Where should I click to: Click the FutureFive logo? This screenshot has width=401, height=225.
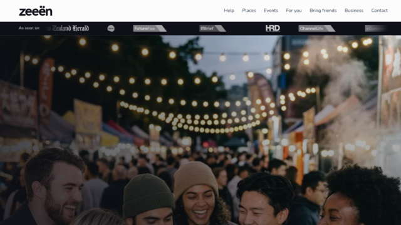coord(150,28)
